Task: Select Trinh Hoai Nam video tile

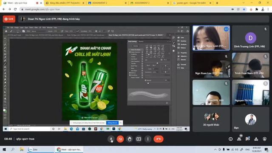Action: [x=250, y=65]
